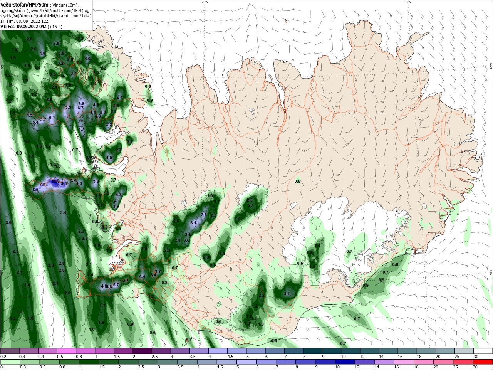Click the 5.4 precipitation value on the map
The height and width of the screenshot is (370, 493).
35,122
